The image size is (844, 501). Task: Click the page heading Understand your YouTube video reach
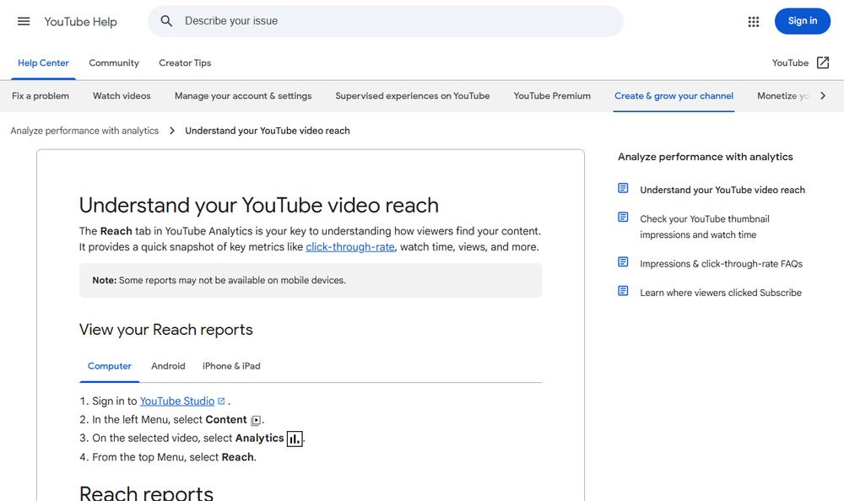point(258,206)
